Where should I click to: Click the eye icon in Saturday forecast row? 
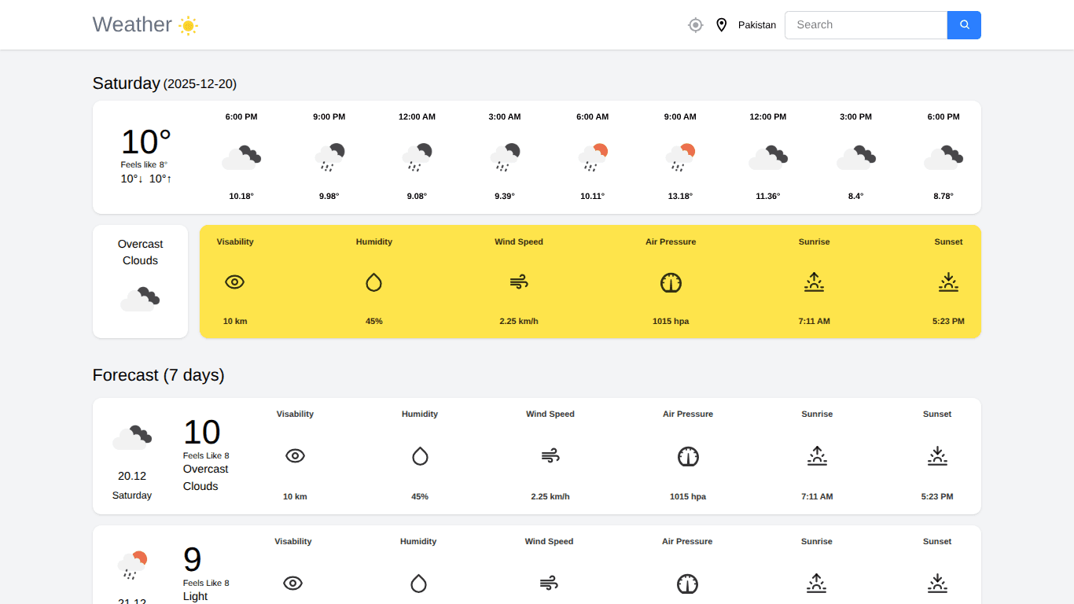(x=295, y=455)
